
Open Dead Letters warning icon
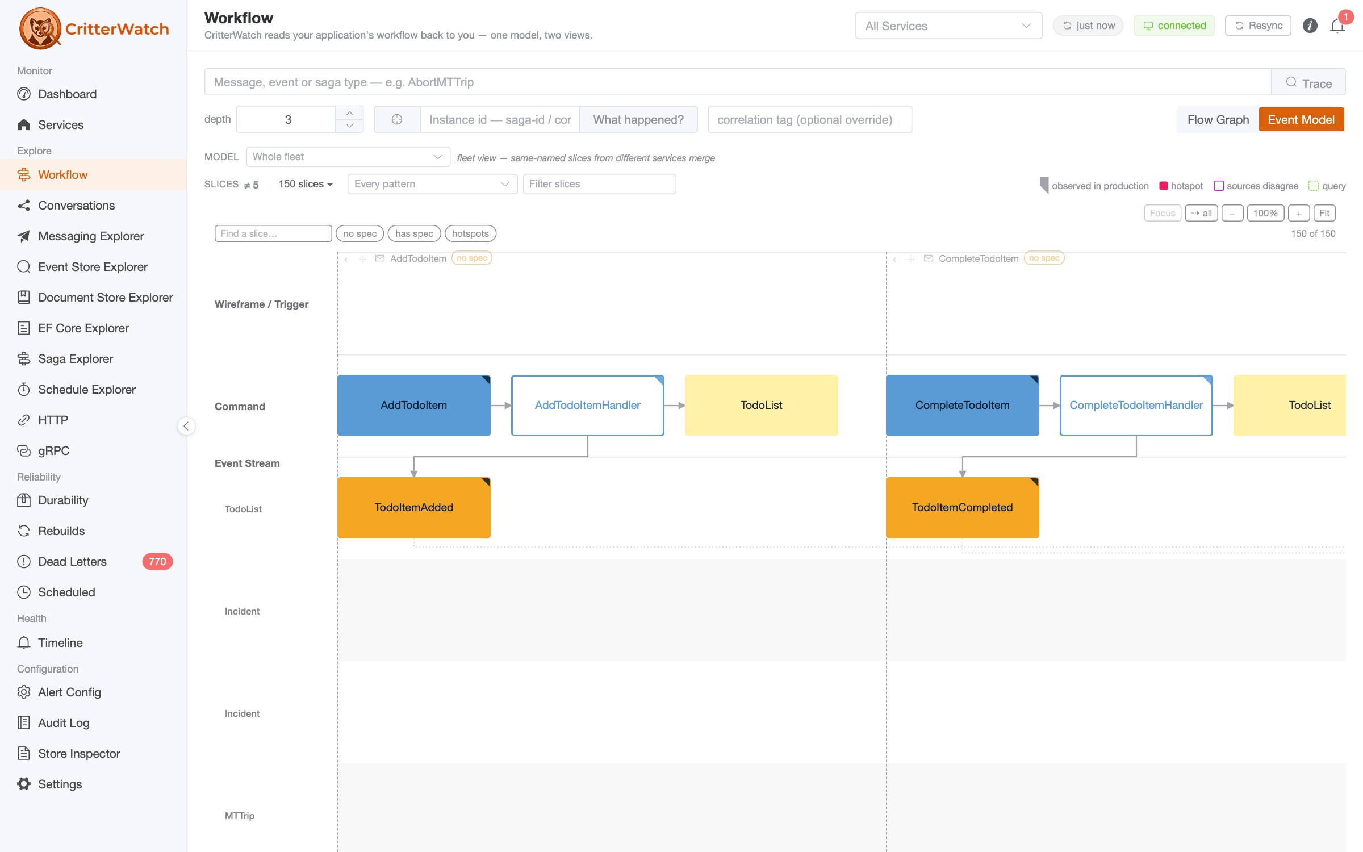(24, 562)
